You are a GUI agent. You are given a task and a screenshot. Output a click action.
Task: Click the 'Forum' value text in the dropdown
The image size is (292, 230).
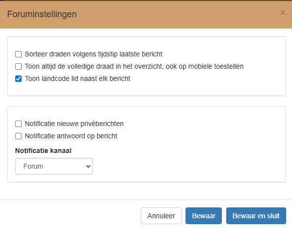coord(33,166)
